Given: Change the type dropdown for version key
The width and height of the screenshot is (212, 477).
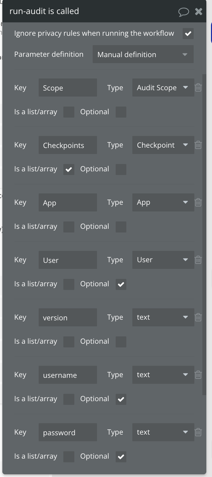Looking at the screenshot, I should click(x=163, y=317).
